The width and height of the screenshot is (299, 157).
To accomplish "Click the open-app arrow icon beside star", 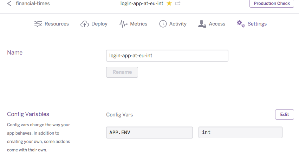I will pos(178,3).
